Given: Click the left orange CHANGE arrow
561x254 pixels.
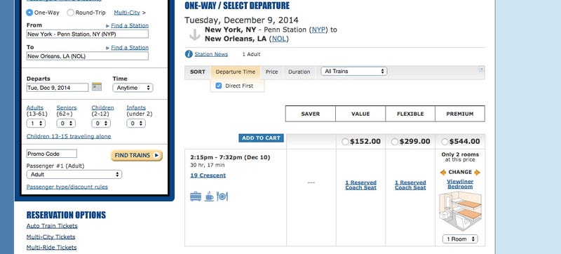Looking at the screenshot, I should (443, 173).
